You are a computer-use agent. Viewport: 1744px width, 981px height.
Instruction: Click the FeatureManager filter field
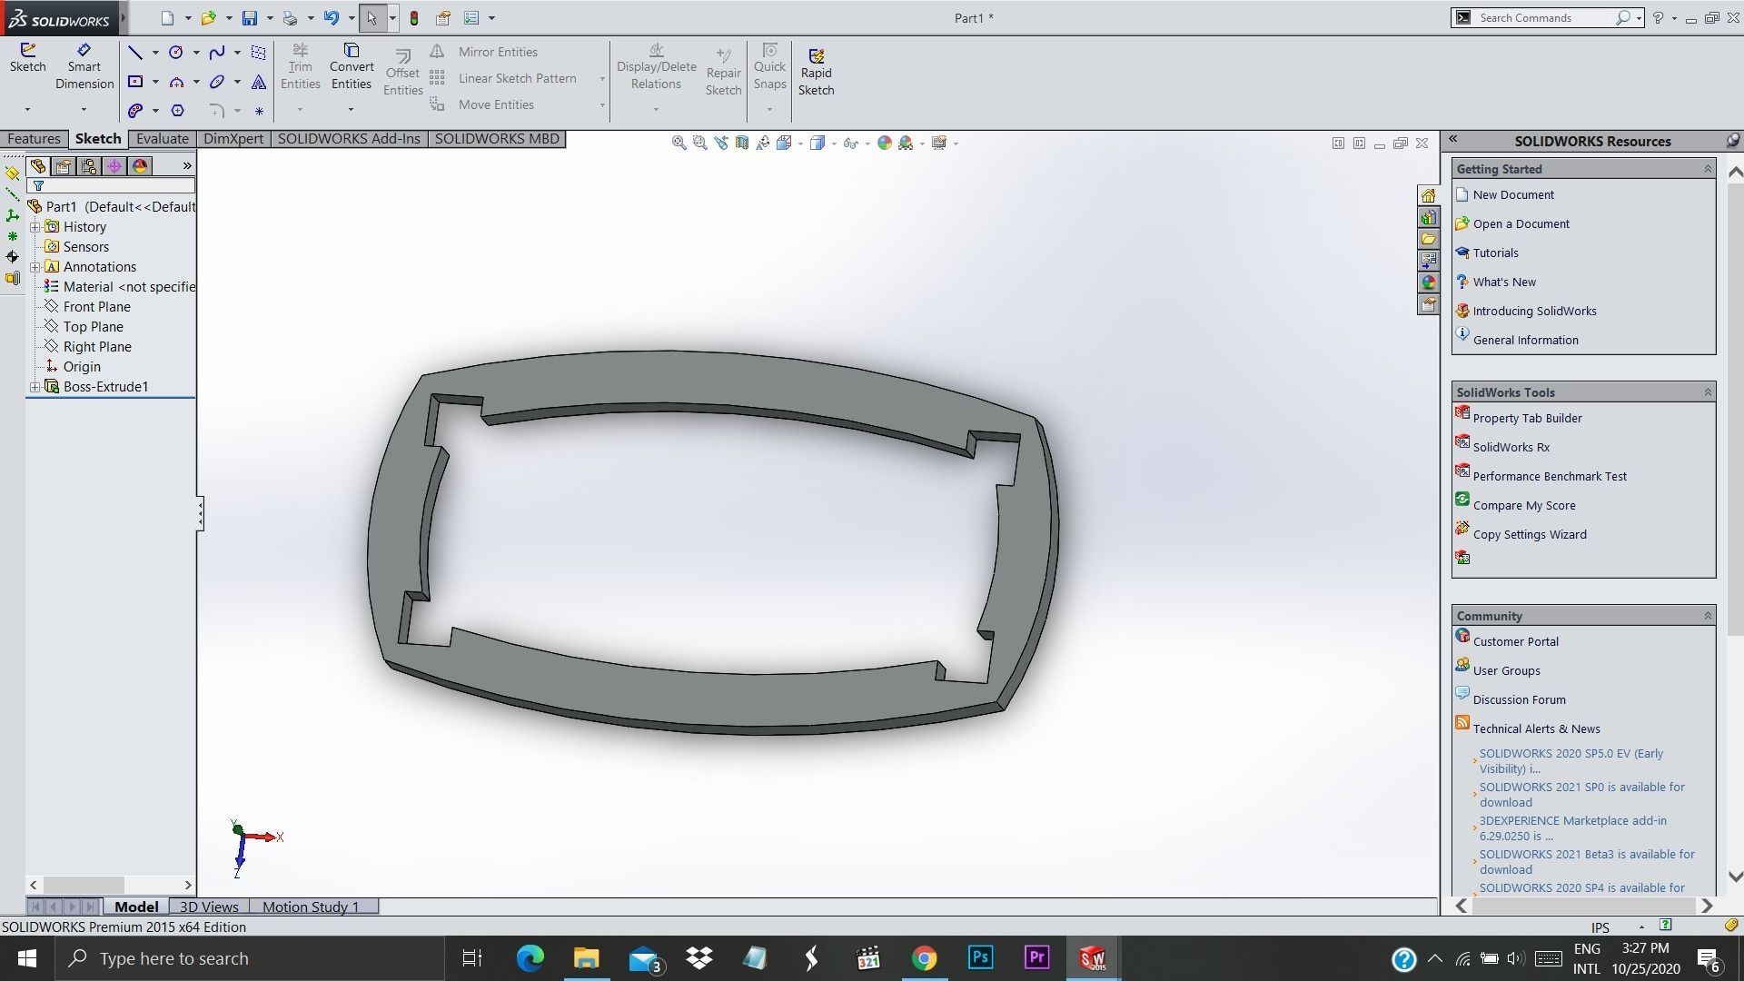(112, 185)
